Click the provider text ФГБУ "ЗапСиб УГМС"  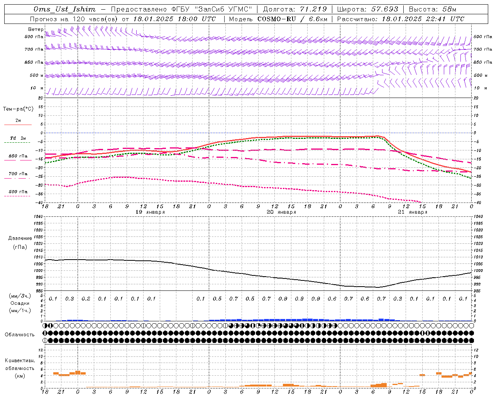tap(211, 9)
